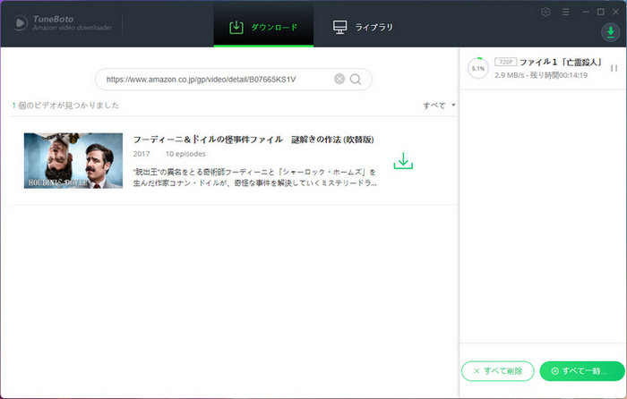Click the すべて一時停止 button

(x=582, y=371)
